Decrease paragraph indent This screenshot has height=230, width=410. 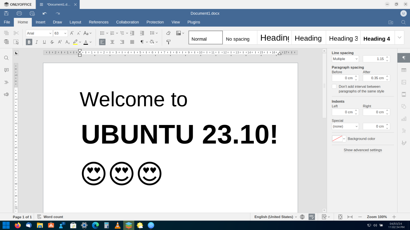coord(132,33)
